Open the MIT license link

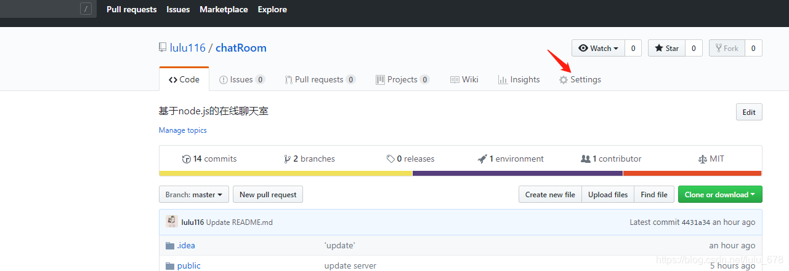[x=711, y=159]
